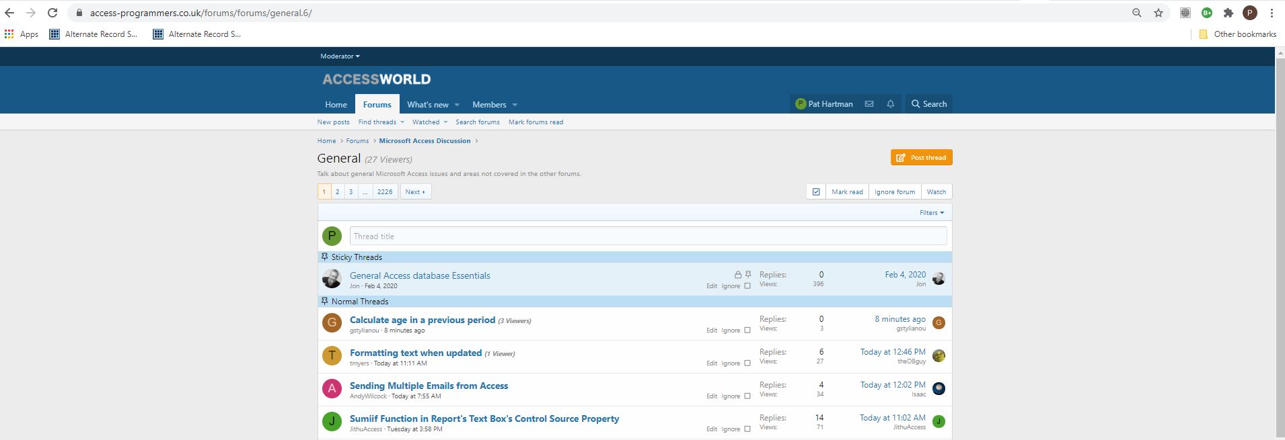1285x440 pixels.
Task: Open the Filters dropdown
Action: pyautogui.click(x=932, y=213)
